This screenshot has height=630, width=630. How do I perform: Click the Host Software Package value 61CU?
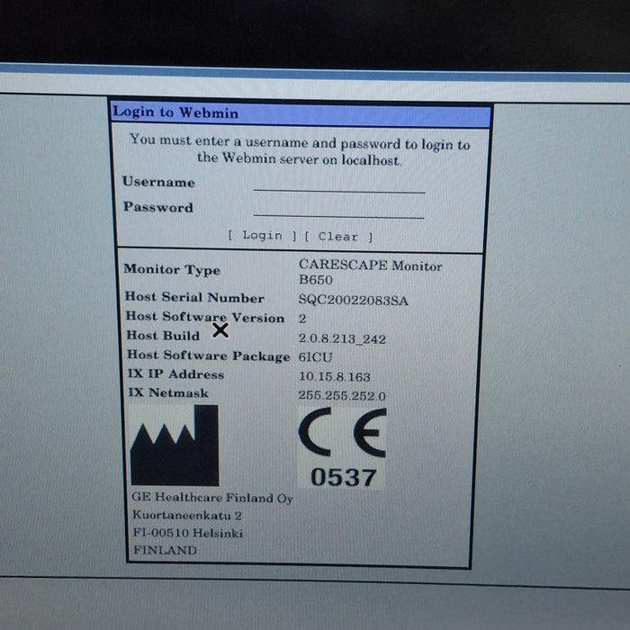[316, 357]
